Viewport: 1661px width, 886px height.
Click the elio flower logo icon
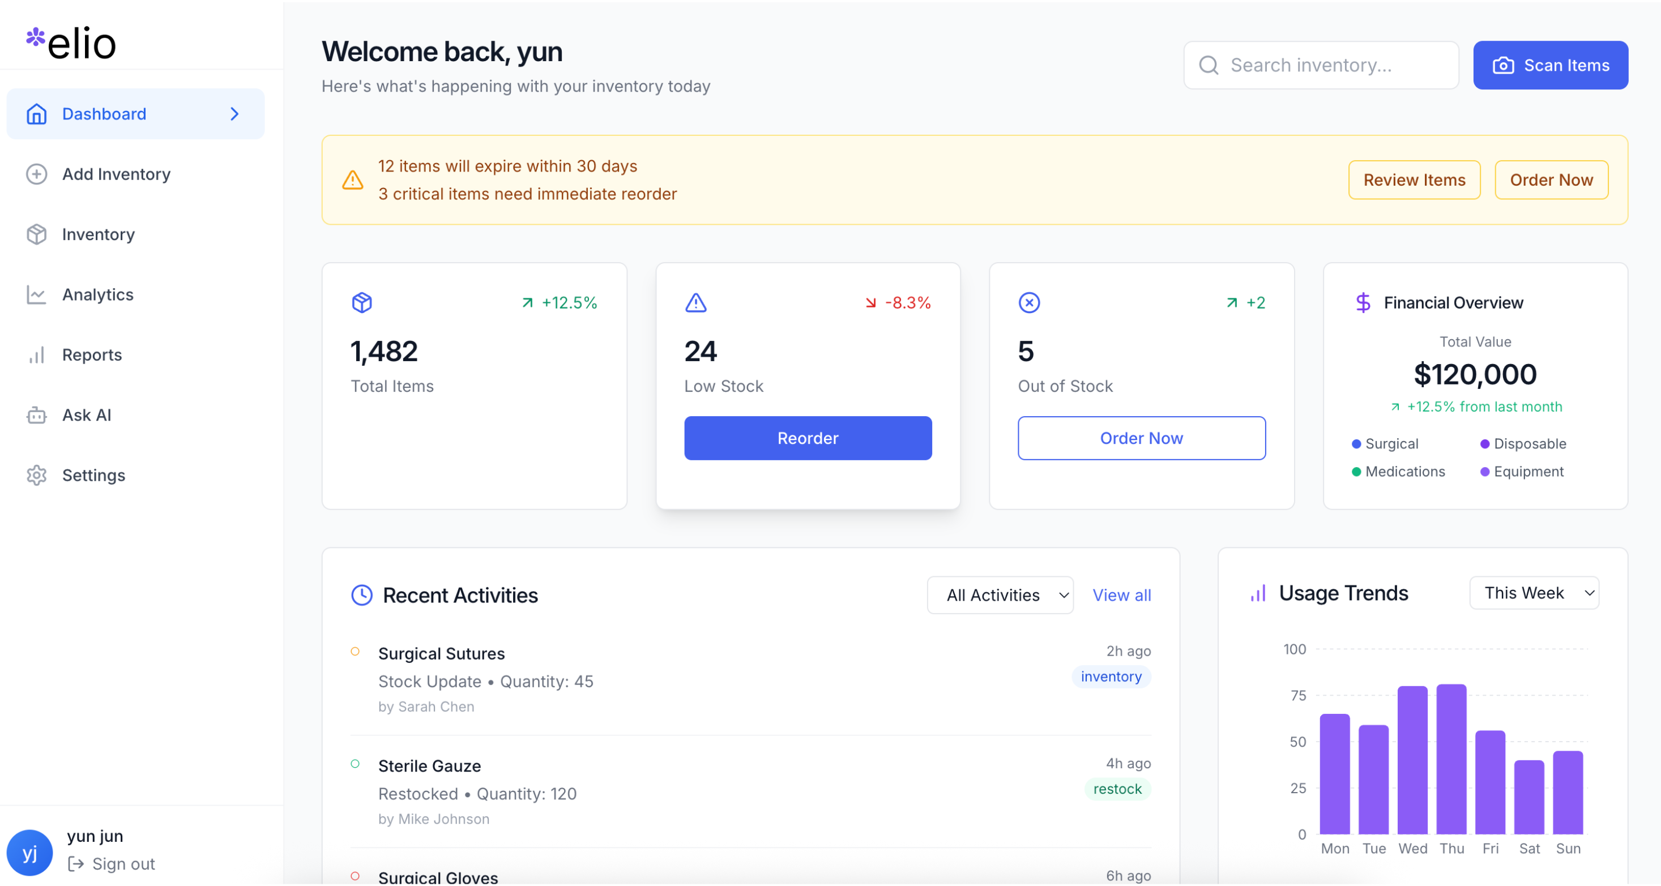[36, 37]
